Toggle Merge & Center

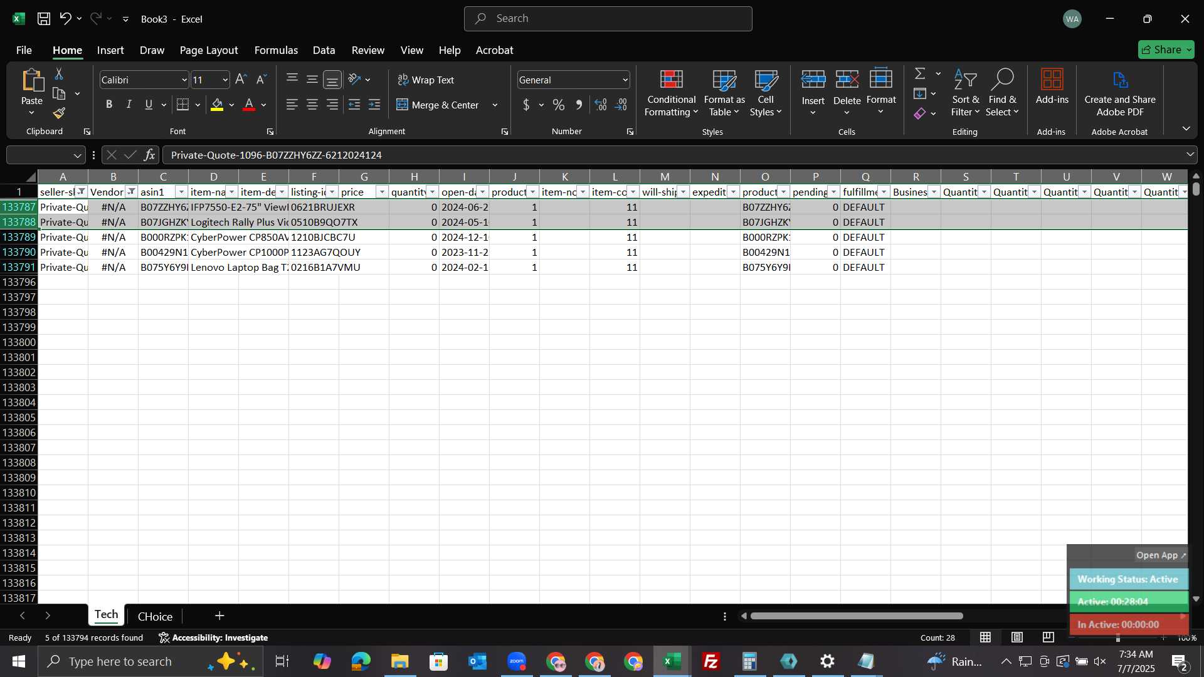pyautogui.click(x=438, y=105)
